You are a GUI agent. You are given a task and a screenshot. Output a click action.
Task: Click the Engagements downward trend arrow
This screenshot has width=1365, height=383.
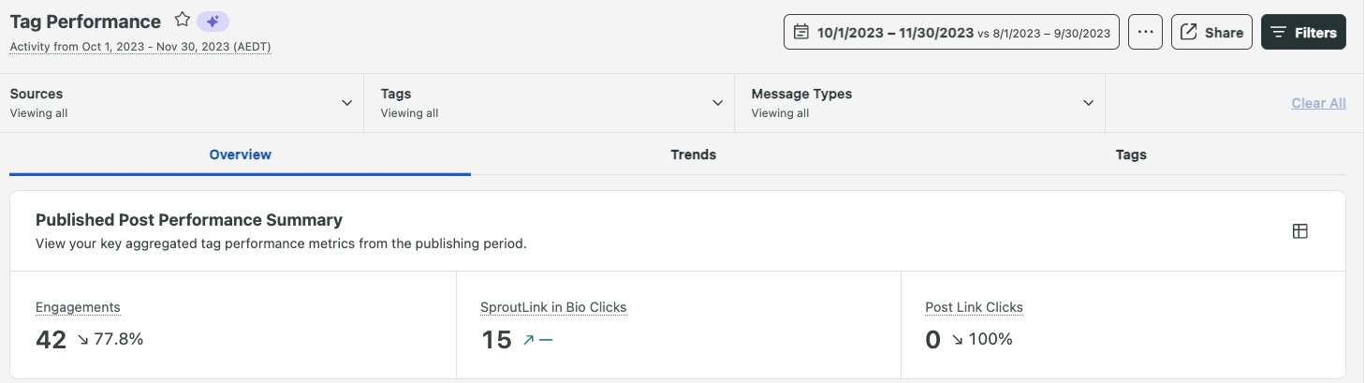pos(83,340)
